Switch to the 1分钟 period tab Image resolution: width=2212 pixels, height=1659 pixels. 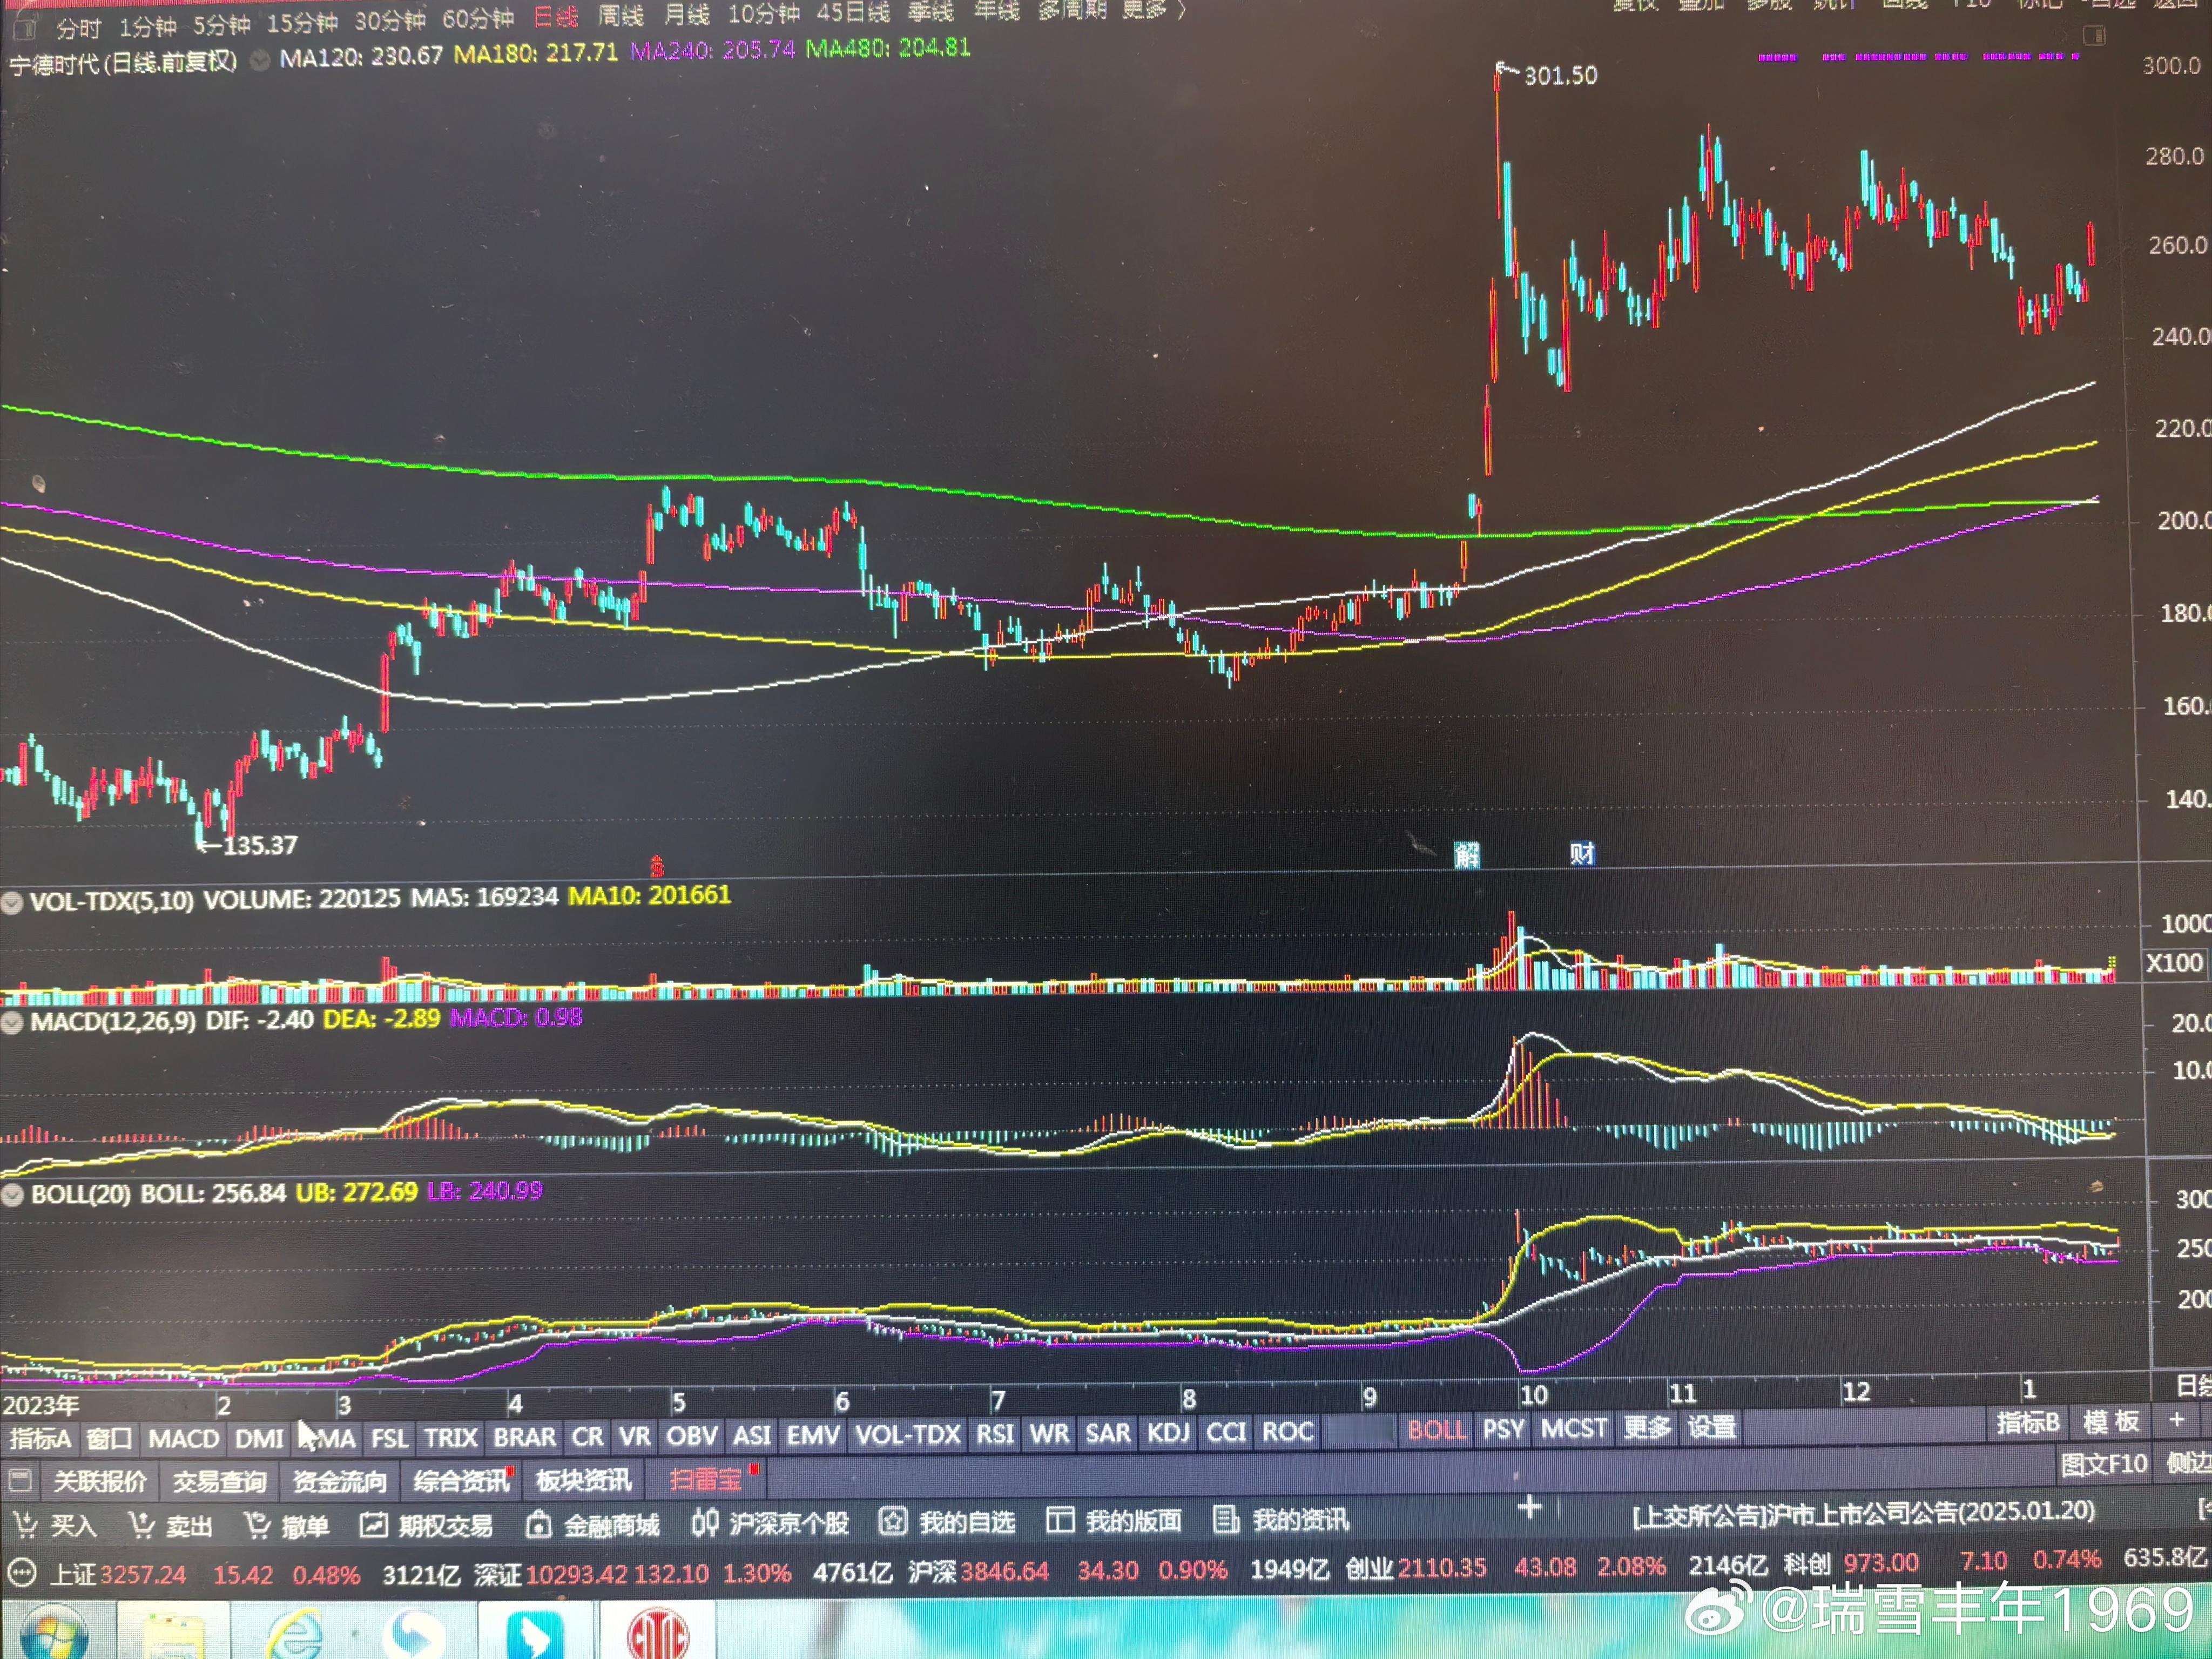pos(147,25)
